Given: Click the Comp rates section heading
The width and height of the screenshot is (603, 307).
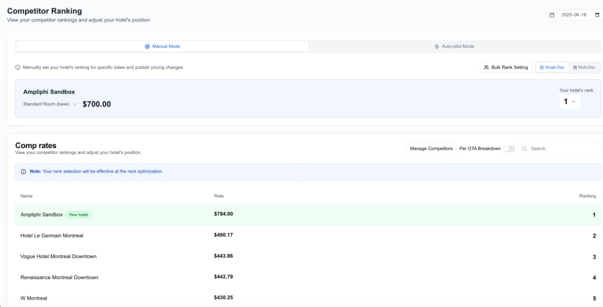Looking at the screenshot, I should [x=36, y=146].
